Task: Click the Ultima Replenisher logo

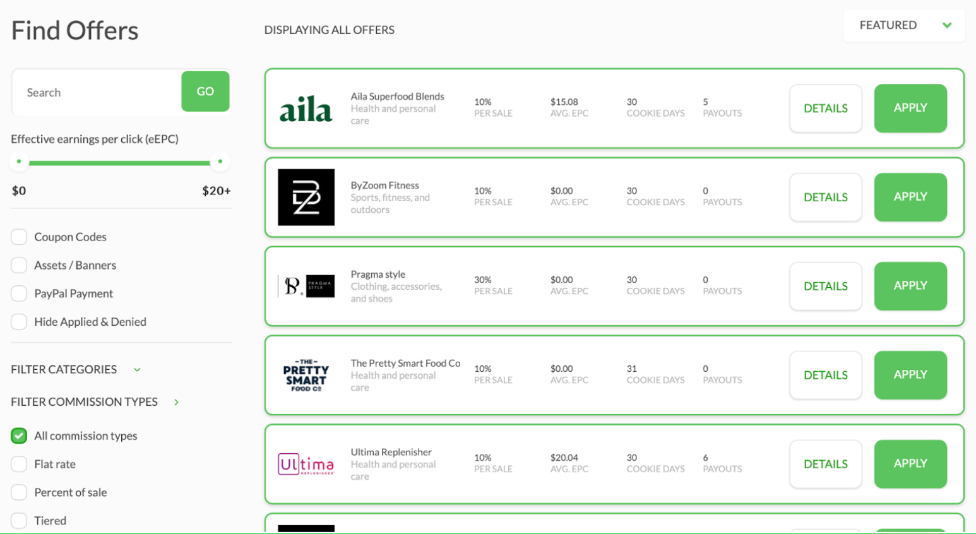Action: coord(306,464)
